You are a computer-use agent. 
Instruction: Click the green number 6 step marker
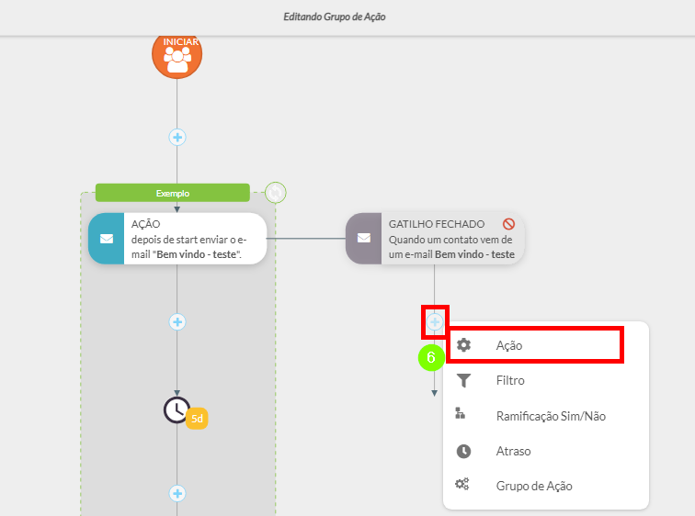coord(431,357)
